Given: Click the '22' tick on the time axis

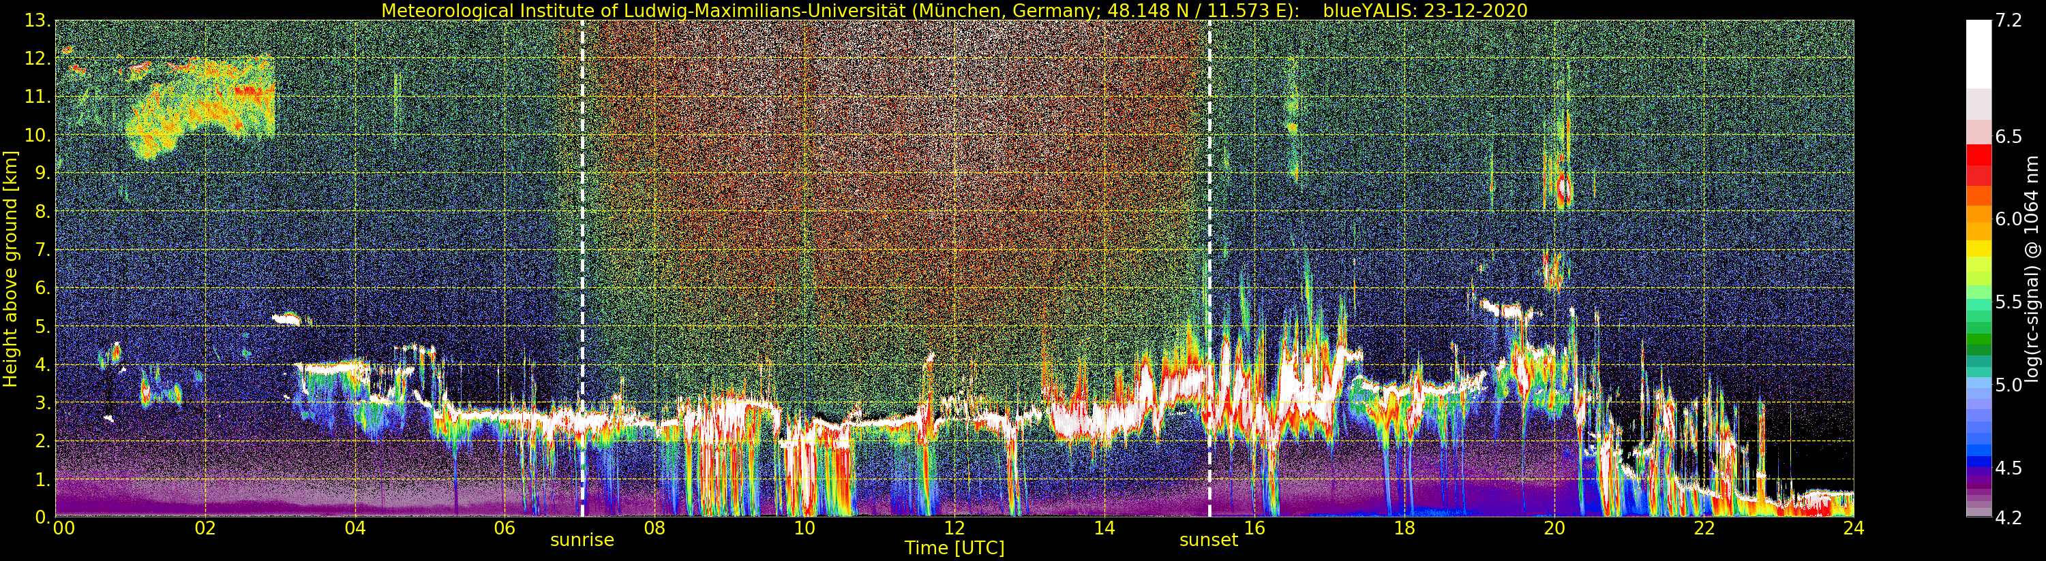Looking at the screenshot, I should (x=1704, y=528).
